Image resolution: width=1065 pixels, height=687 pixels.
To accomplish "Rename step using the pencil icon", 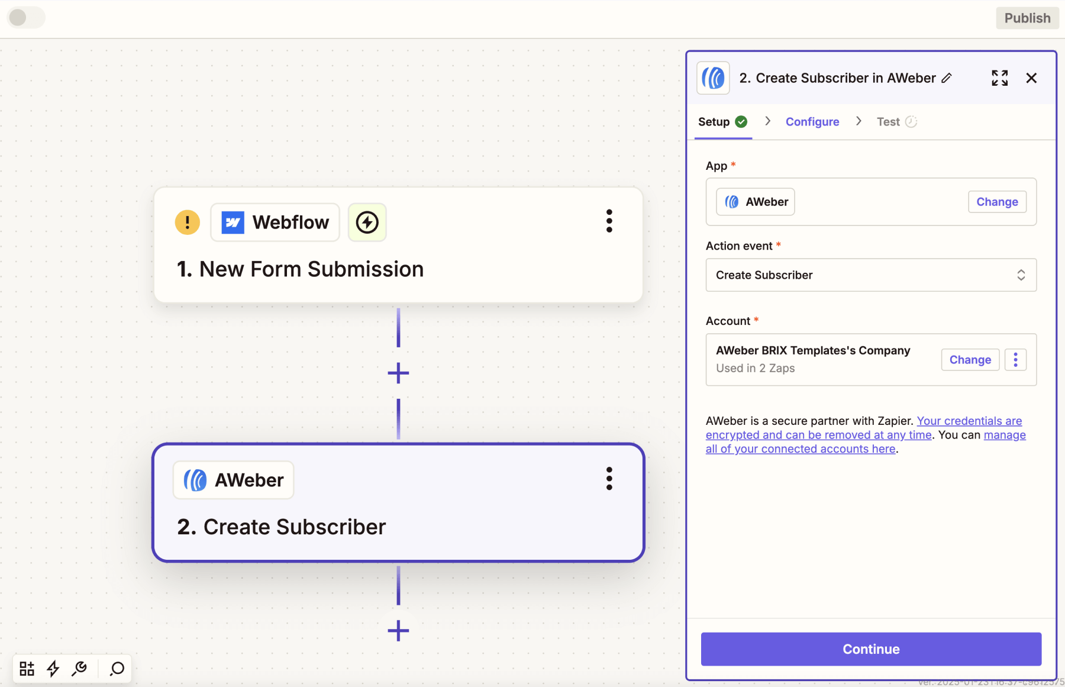I will (x=947, y=78).
